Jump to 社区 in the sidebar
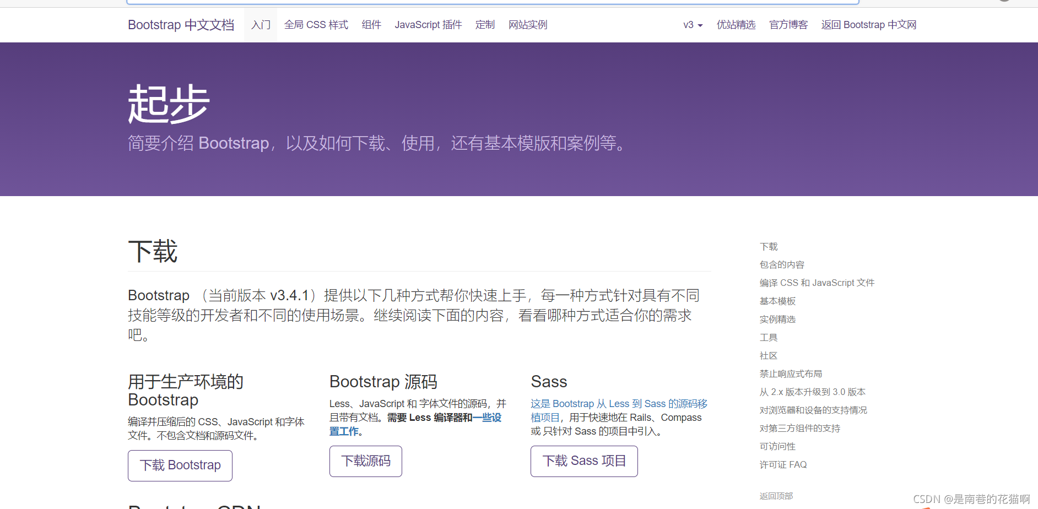 769,356
